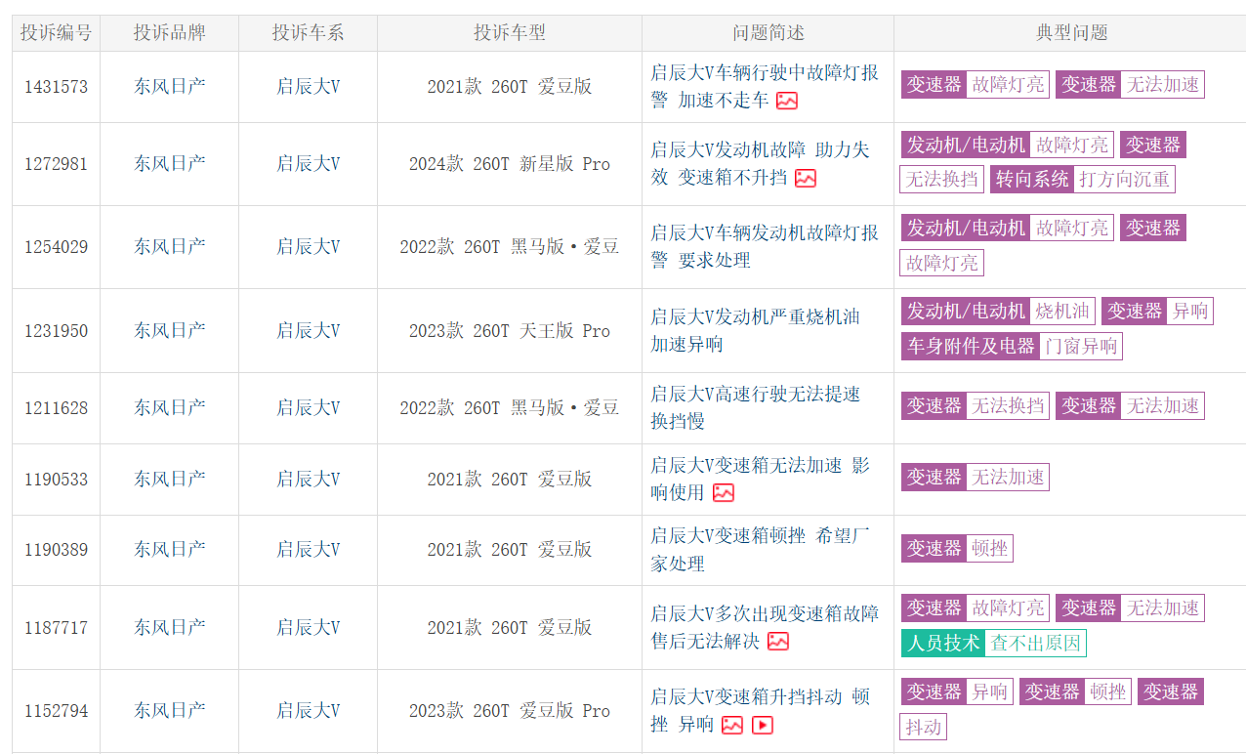The image size is (1246, 754).
Task: Click 启辰大V series in row 1190389
Action: (308, 550)
